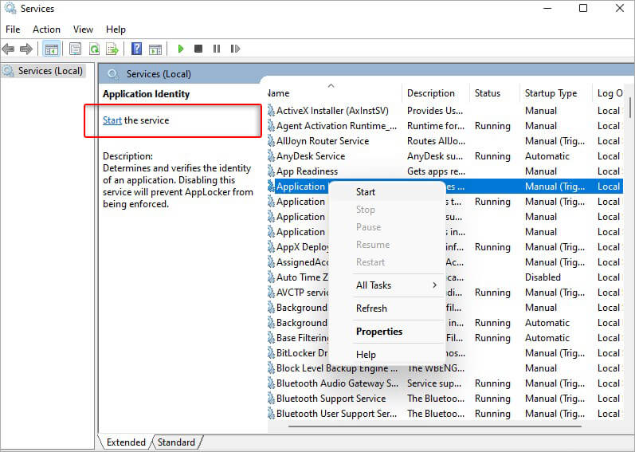Select Services (Local) tree node
The width and height of the screenshot is (635, 452).
(50, 71)
